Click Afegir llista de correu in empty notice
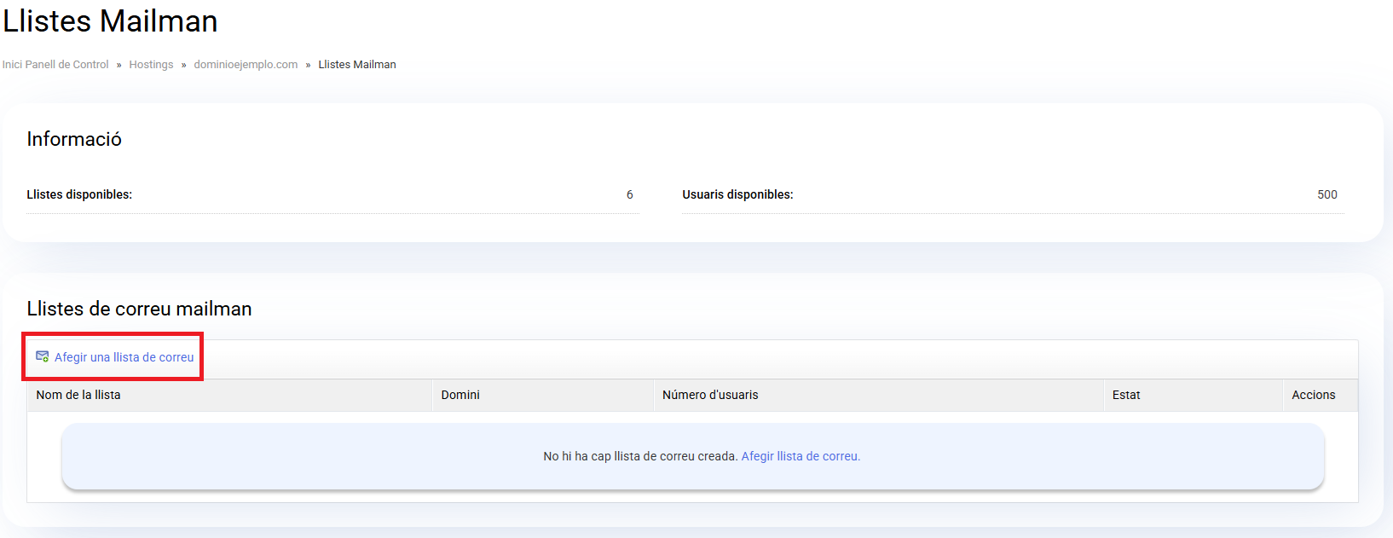This screenshot has height=538, width=1393. pyautogui.click(x=801, y=456)
